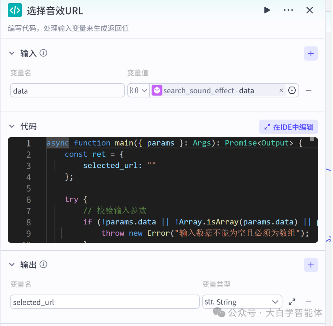Viewport: 333px width, 326px height.
Task: Remove the data input row
Action: (x=308, y=90)
